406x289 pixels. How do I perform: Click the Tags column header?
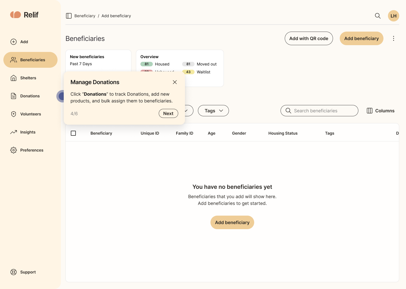point(330,133)
